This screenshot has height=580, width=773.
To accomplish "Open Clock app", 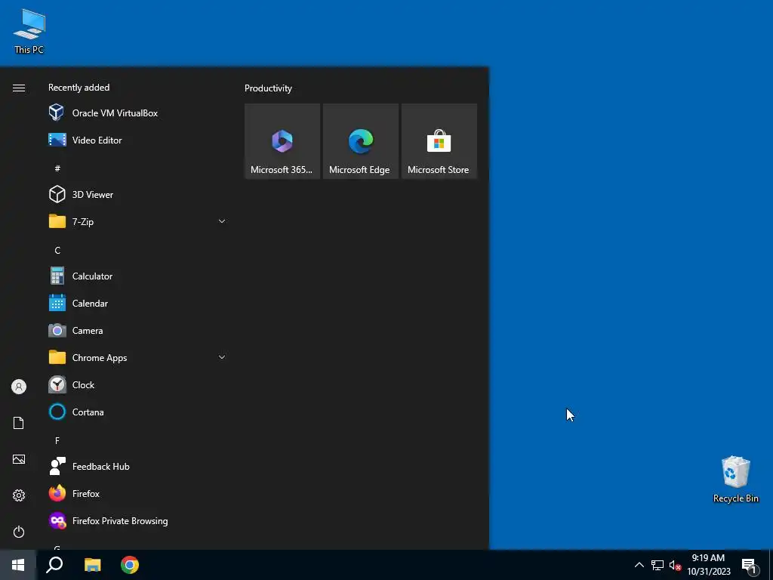I will point(137,384).
